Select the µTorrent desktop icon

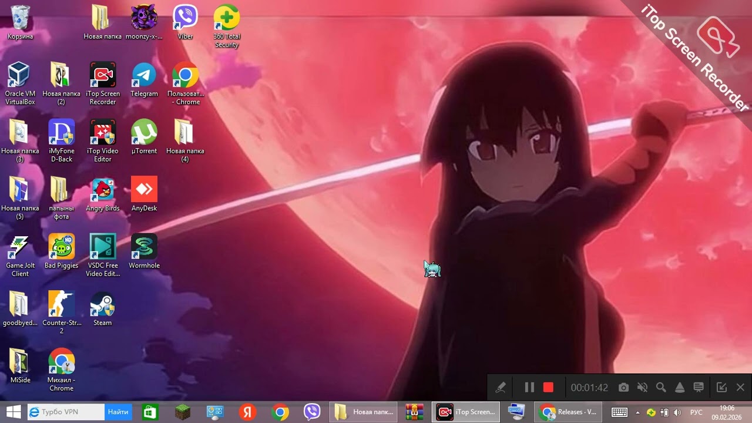(144, 137)
